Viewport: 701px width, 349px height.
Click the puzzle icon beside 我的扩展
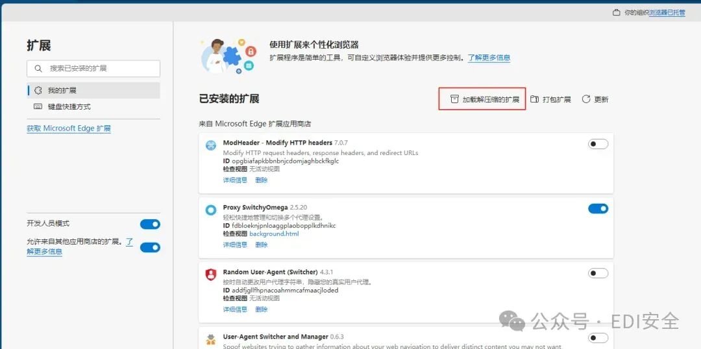(x=38, y=90)
